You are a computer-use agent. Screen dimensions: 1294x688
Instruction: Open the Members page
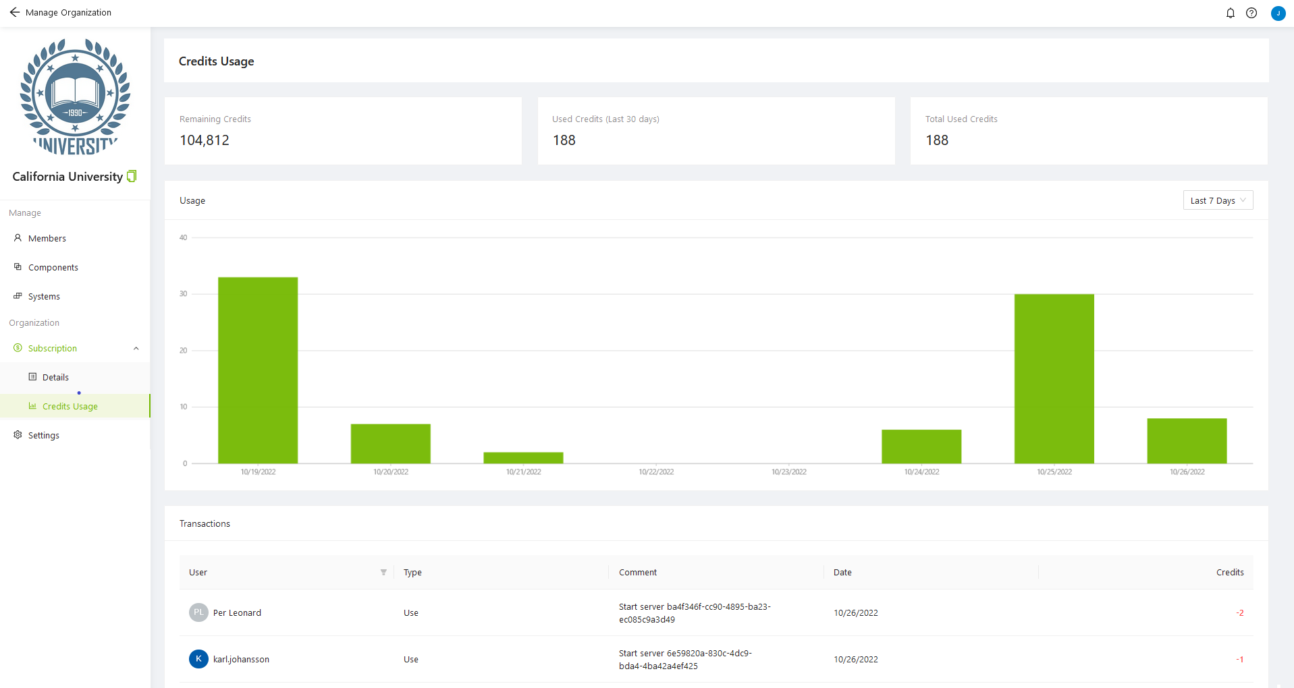[x=47, y=238]
